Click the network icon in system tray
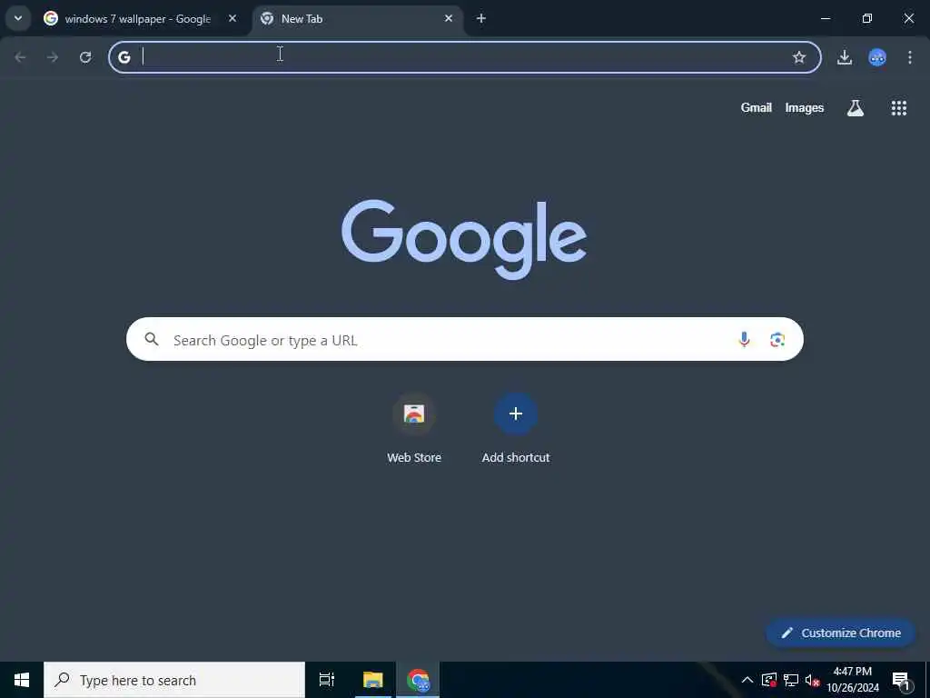Screen dimensions: 930x698 pos(791,680)
